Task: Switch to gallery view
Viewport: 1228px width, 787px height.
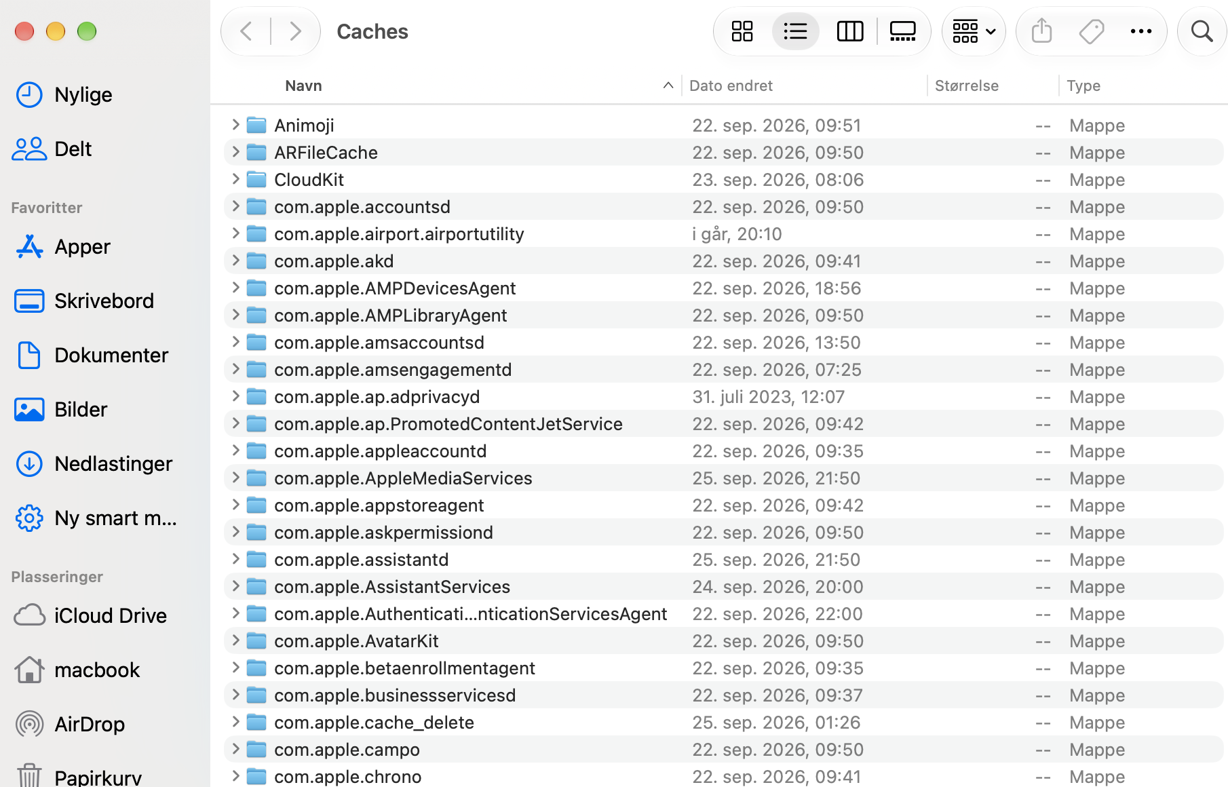Action: tap(903, 31)
